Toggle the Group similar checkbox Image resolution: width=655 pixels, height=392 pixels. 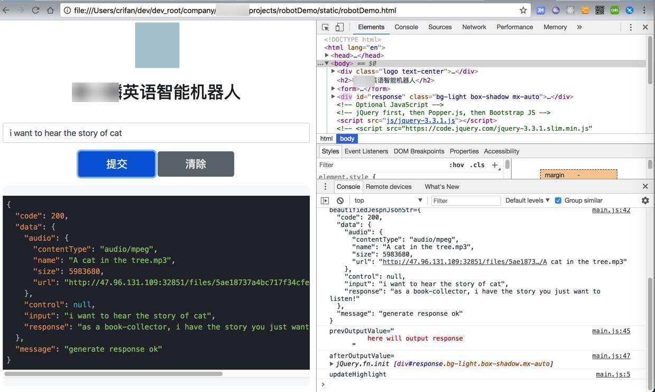tap(558, 200)
